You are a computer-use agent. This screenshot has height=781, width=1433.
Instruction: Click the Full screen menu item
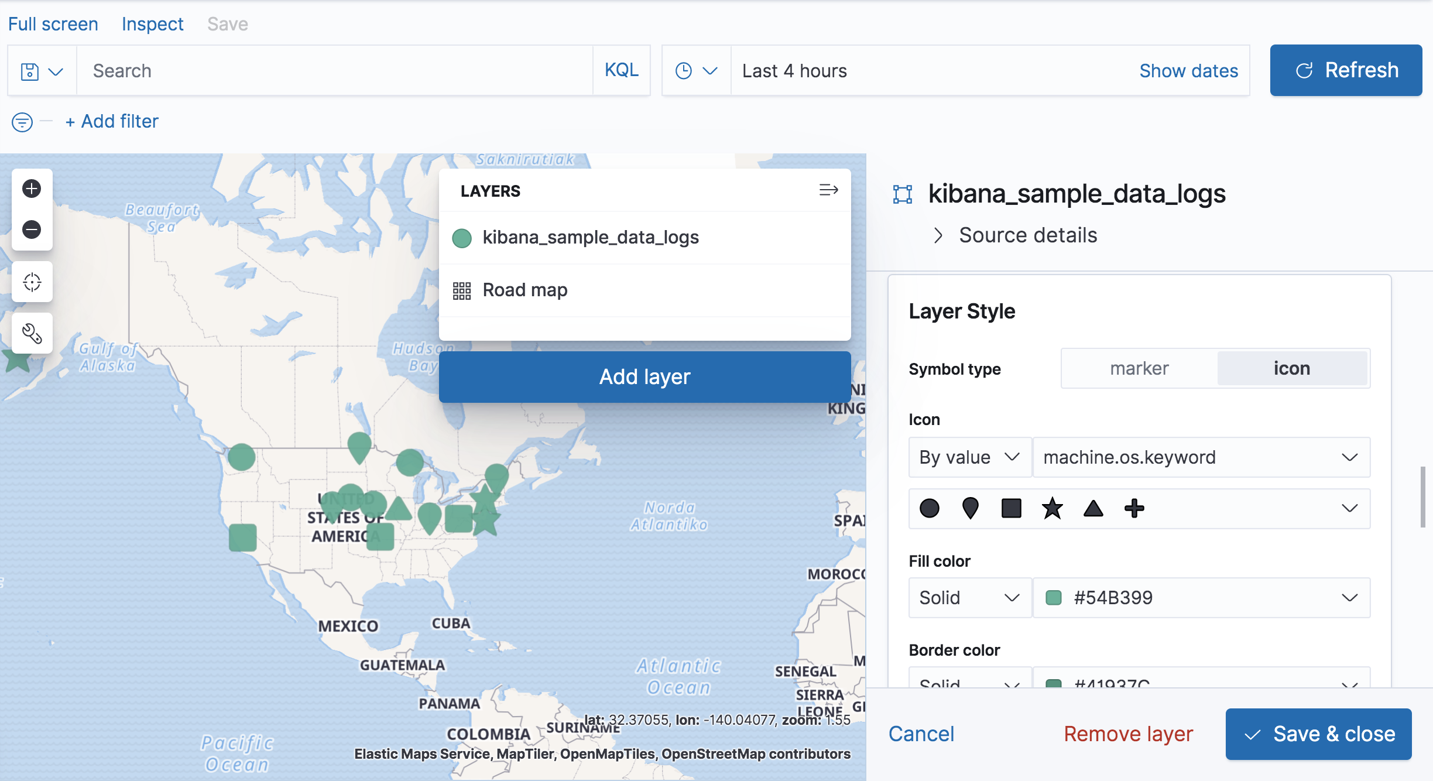[53, 24]
